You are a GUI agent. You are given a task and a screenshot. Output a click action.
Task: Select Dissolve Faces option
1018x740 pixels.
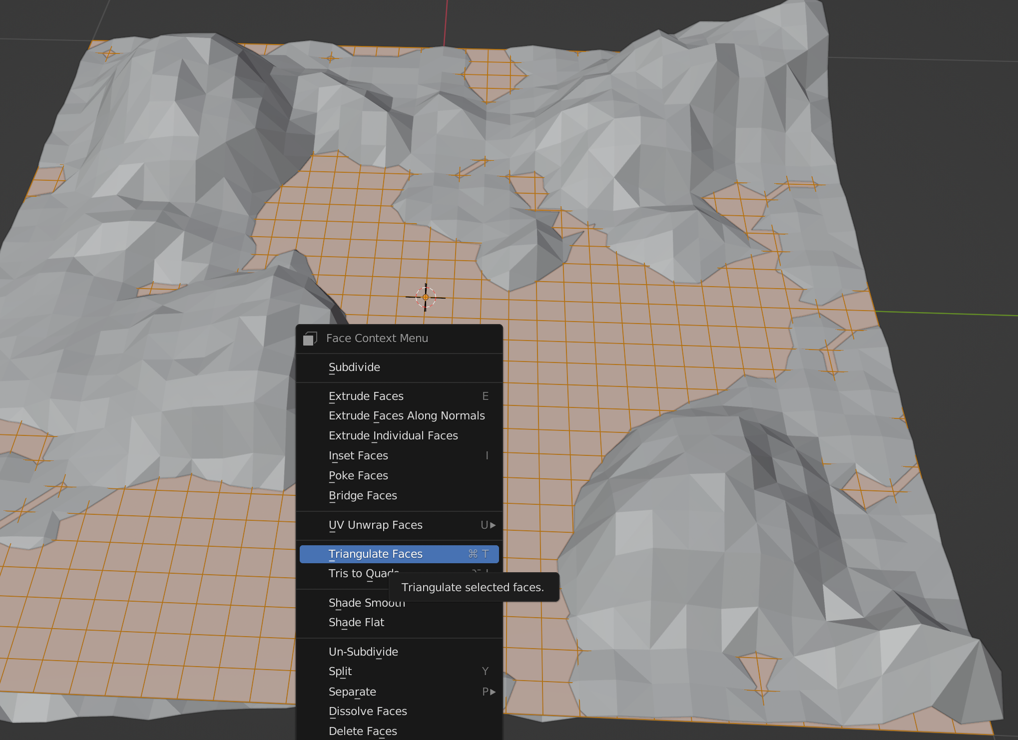368,712
